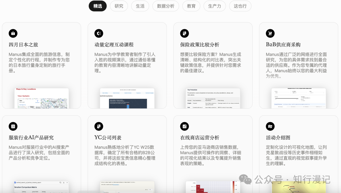
Task: Click the Tokyo map preview thumbnail
Action: pyautogui.click(x=42, y=98)
